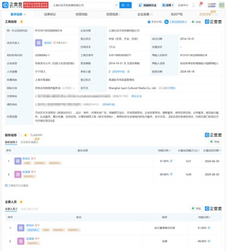The width and height of the screenshot is (226, 251).
Task: Open equity detail icon beside 51.00% shareholder
Action: pyautogui.click(x=171, y=161)
